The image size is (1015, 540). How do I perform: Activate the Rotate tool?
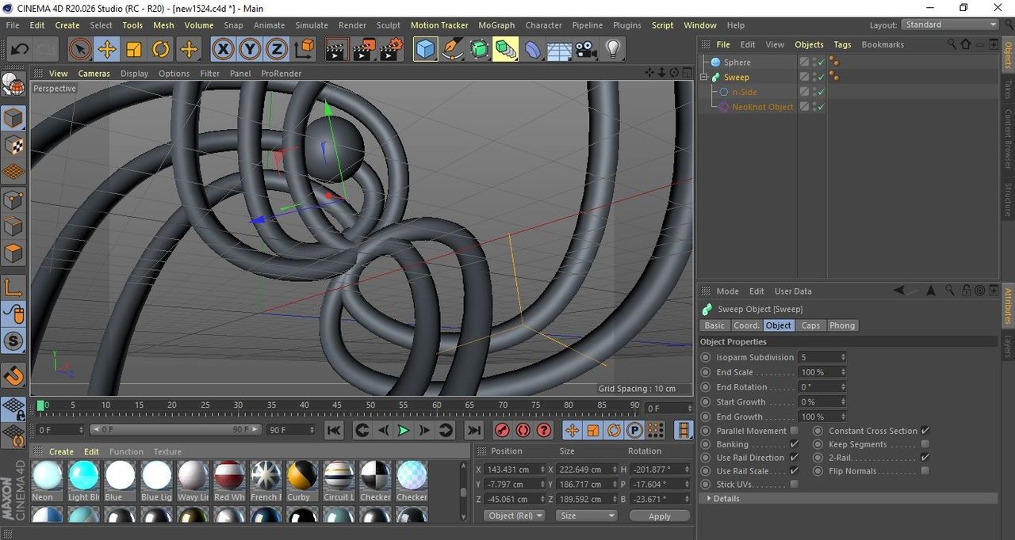(x=161, y=50)
